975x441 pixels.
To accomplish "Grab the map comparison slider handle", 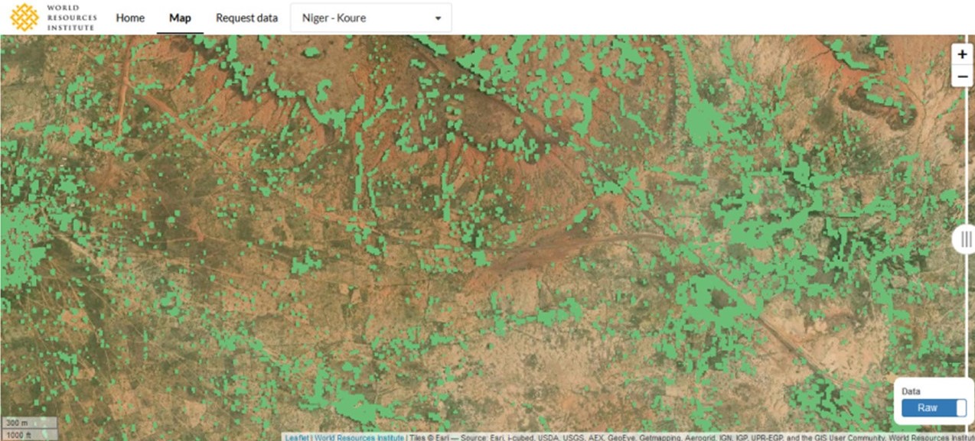I will [965, 239].
